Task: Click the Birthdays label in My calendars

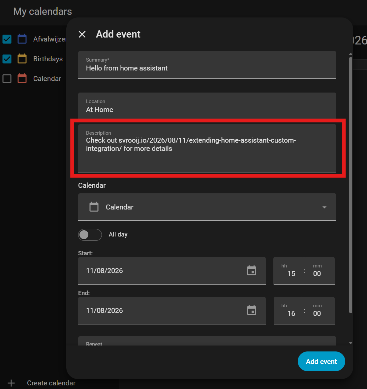Action: 48,59
